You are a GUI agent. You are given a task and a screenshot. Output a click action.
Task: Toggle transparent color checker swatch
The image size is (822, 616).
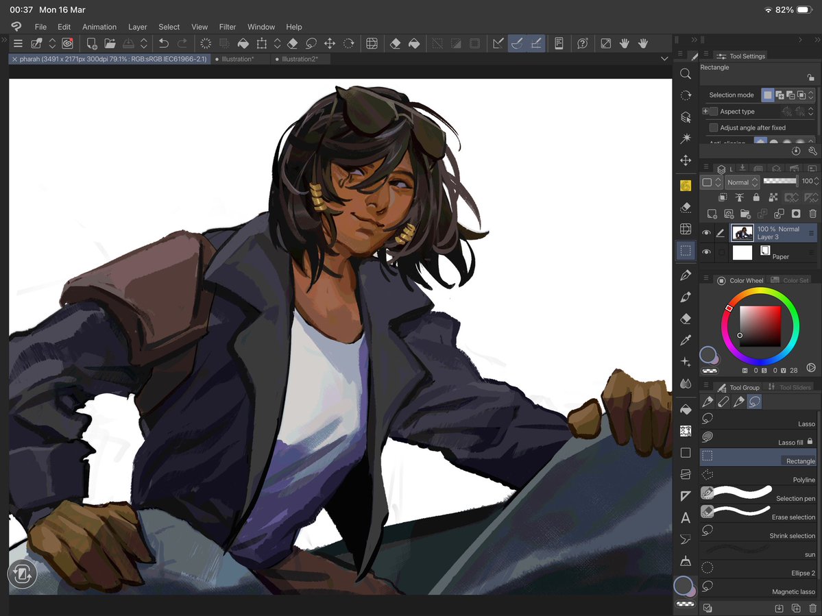[x=710, y=371]
